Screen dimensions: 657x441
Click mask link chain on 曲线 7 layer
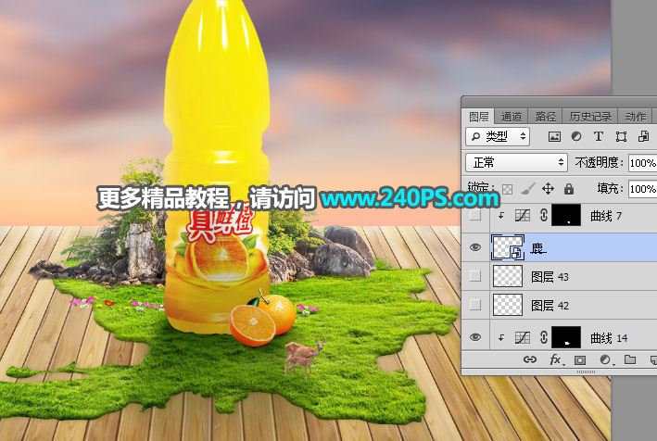[x=543, y=215]
